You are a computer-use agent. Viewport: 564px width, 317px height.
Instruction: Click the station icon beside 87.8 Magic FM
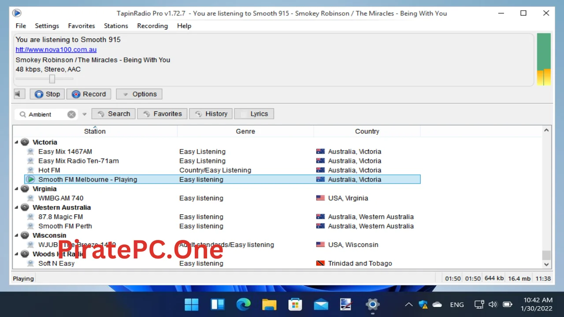(30, 217)
